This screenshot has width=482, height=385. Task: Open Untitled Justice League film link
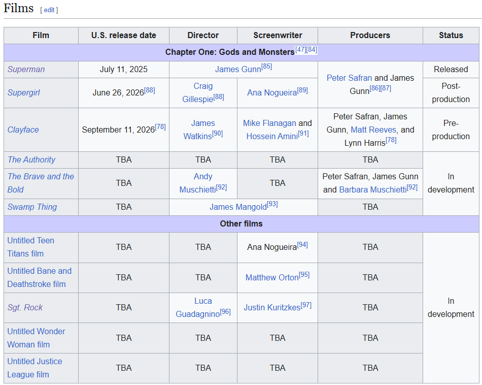[35, 368]
